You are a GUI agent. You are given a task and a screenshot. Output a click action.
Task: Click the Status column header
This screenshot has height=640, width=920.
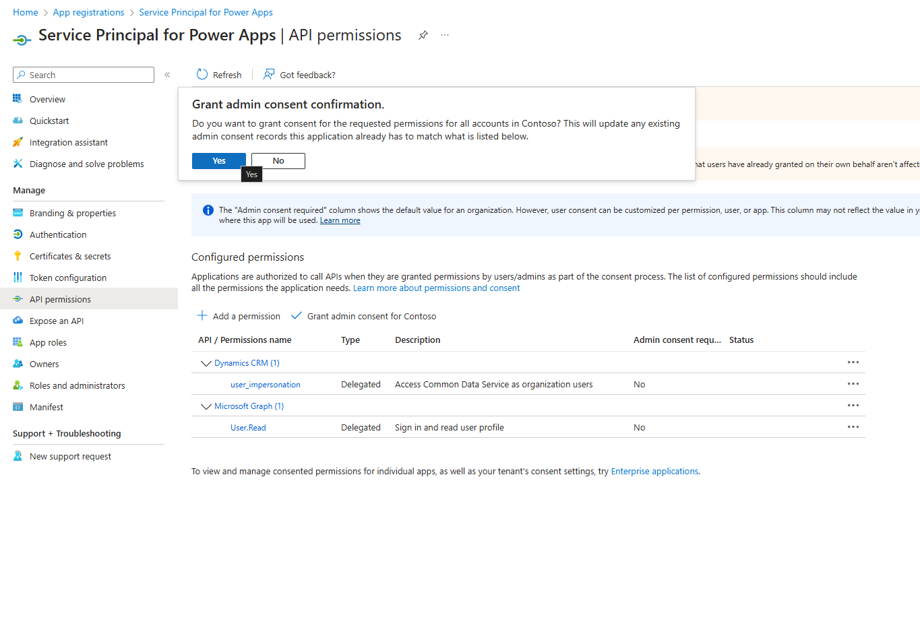pyautogui.click(x=741, y=340)
